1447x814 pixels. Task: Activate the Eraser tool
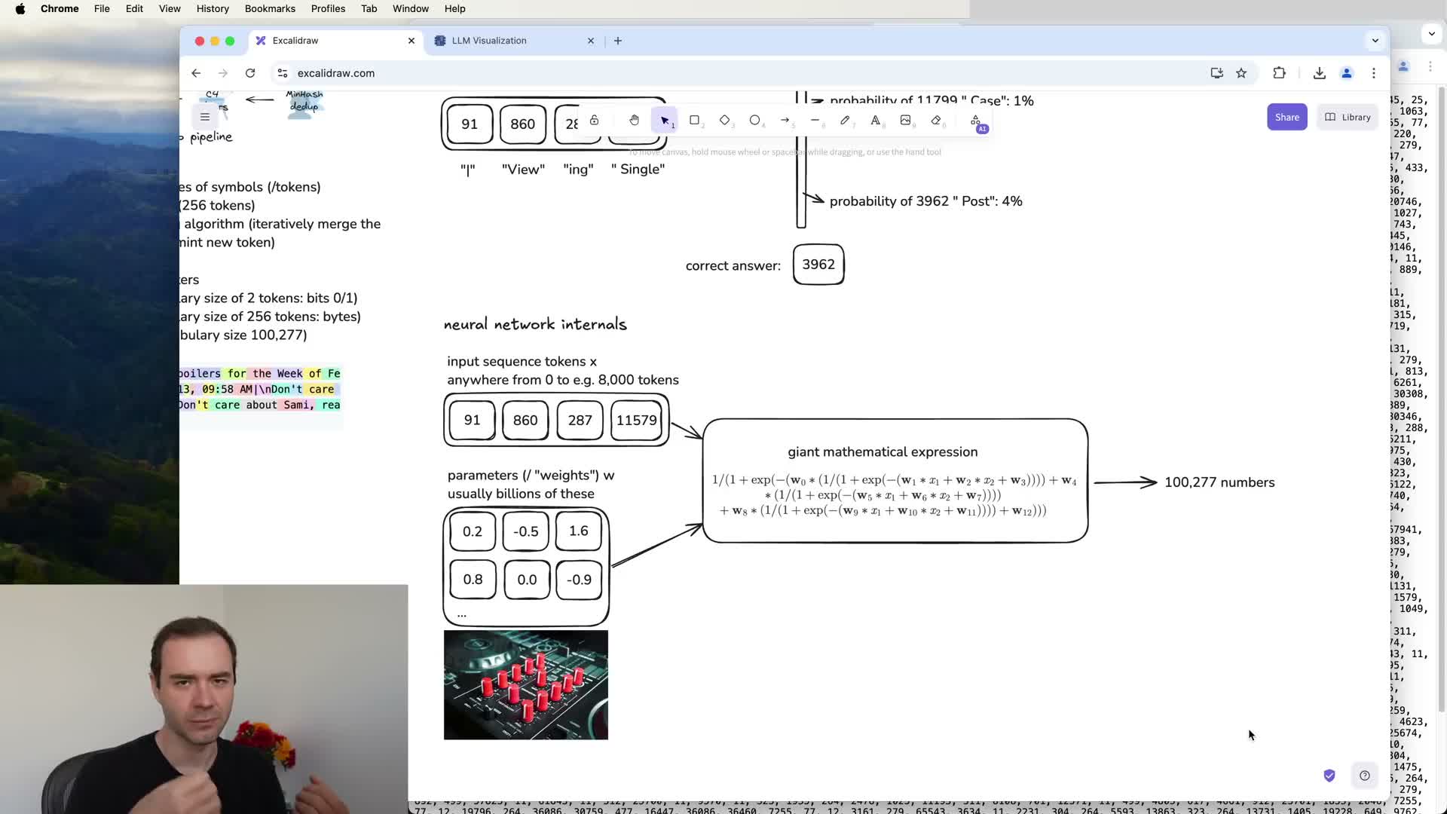point(936,121)
